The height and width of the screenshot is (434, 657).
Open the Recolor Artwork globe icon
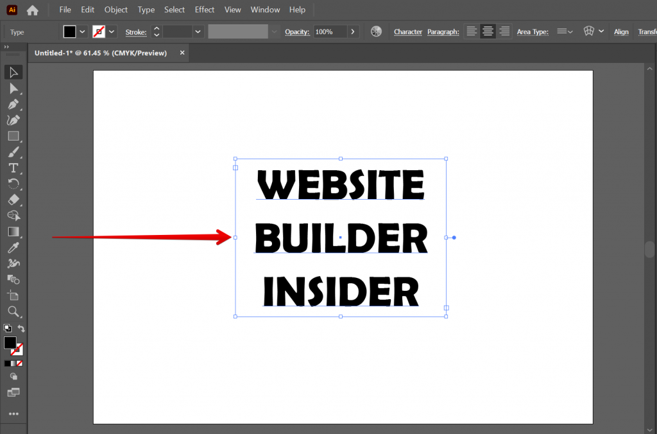pyautogui.click(x=376, y=31)
